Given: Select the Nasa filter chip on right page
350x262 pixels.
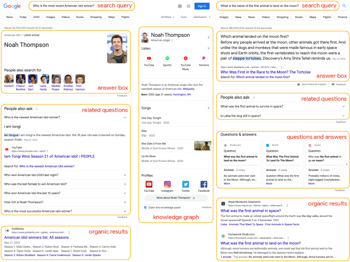Looking at the screenshot, I should tap(238, 17).
